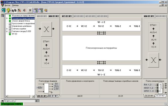Click the right STM-1 multiplexing chain block

[x=154, y=36]
